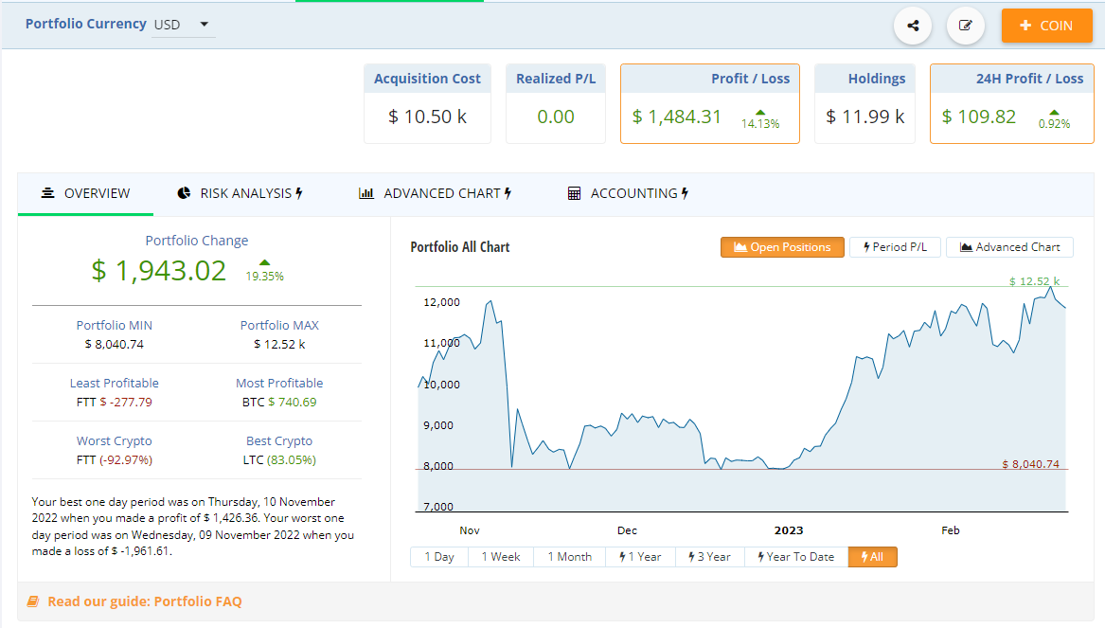The image size is (1105, 628).
Task: Switch to the Overview tab
Action: pos(86,193)
